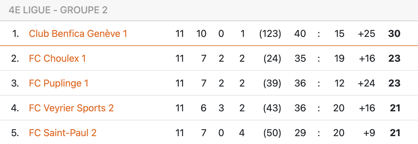Click the (123) fair-play value in first row

270,34
